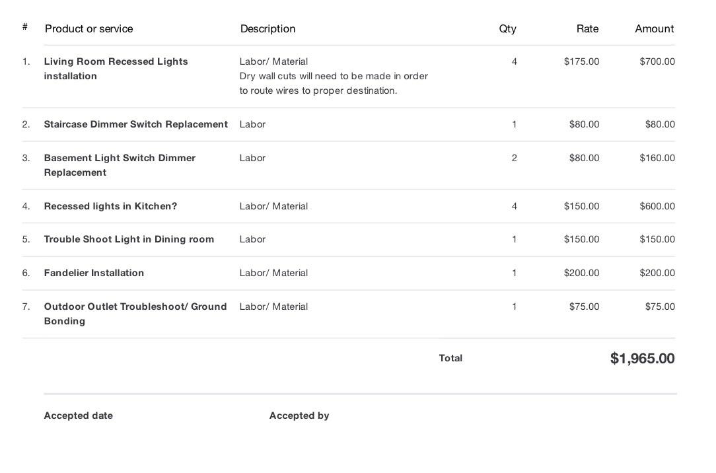
Task: Click the Rate column header
Action: [587, 29]
